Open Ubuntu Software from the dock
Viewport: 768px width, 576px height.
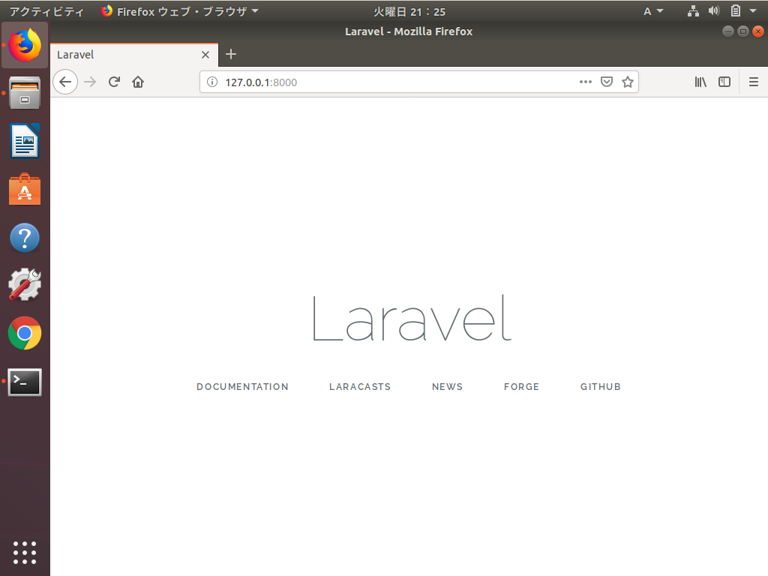point(25,189)
